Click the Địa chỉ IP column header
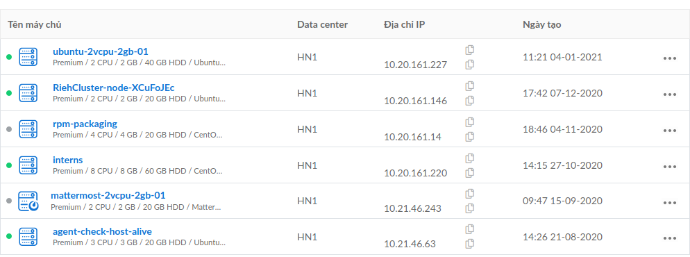The height and width of the screenshot is (257, 690). click(404, 24)
